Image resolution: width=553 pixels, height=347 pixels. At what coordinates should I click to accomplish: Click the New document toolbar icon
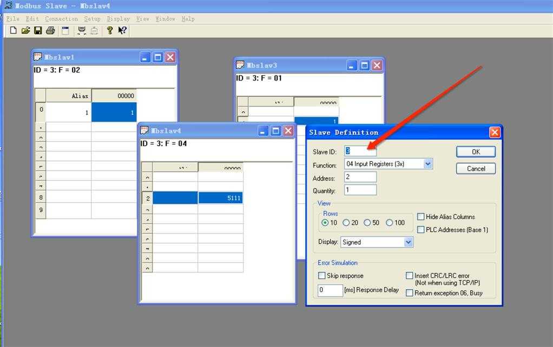[x=13, y=30]
